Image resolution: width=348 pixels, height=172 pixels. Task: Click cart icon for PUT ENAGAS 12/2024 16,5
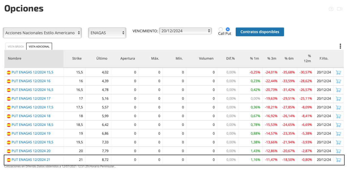pyautogui.click(x=338, y=90)
